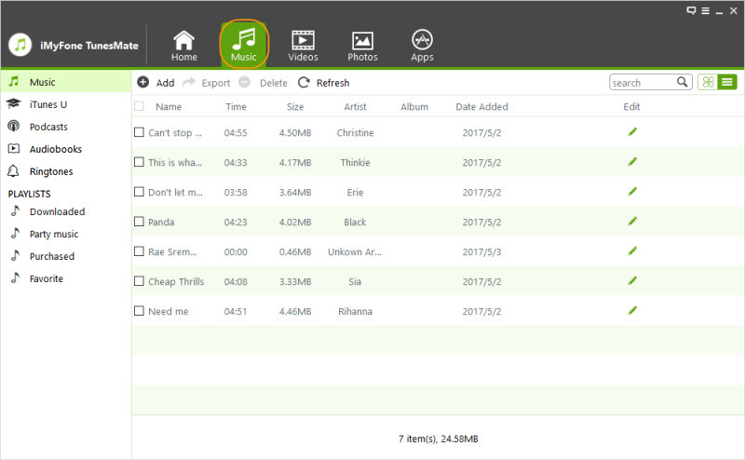Click the search magnifier icon
745x460 pixels.
pyautogui.click(x=683, y=82)
